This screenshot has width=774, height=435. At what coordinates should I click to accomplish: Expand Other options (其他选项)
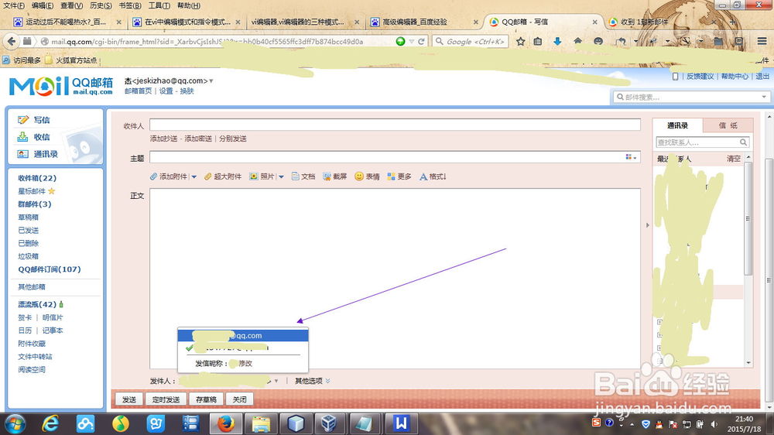pyautogui.click(x=313, y=381)
